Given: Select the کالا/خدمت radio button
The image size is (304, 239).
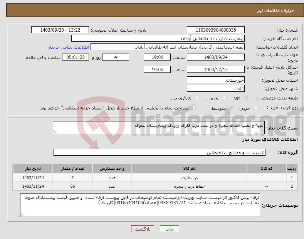Looking at the screenshot, I should coord(197,98).
